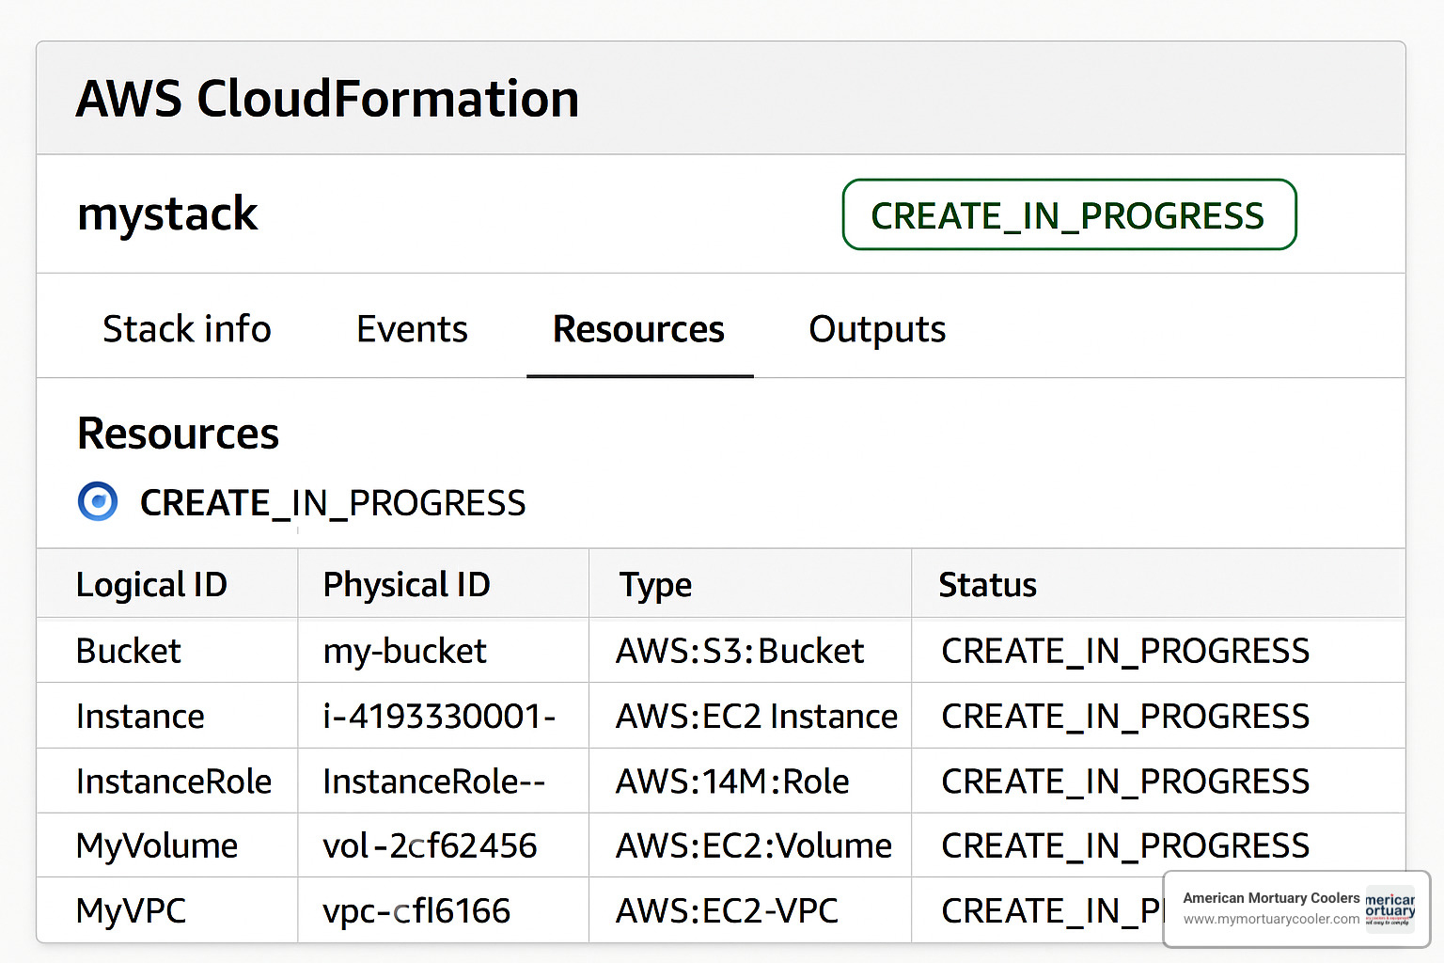Click CREATE_IN_PROGRESS text beside the blue icon
Image resolution: width=1444 pixels, height=963 pixels.
click(x=333, y=503)
